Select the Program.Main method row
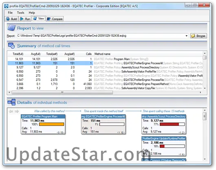 coord(105,59)
